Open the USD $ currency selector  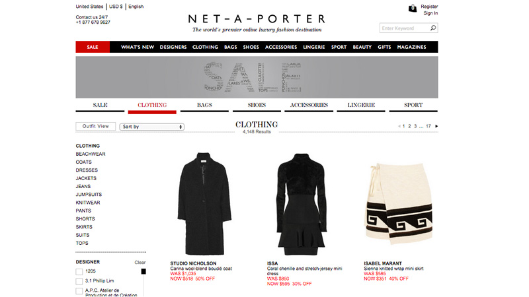tap(116, 7)
